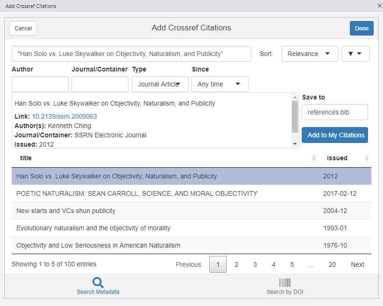Click the Cancel button
The image size is (383, 306).
pyautogui.click(x=23, y=28)
